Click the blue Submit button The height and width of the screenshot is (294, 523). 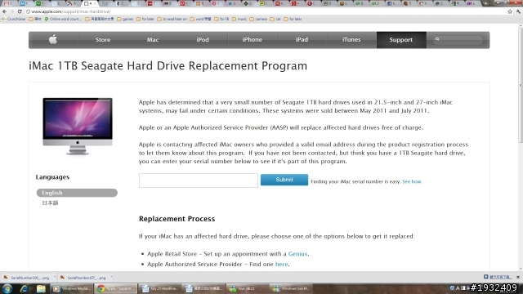click(x=284, y=180)
